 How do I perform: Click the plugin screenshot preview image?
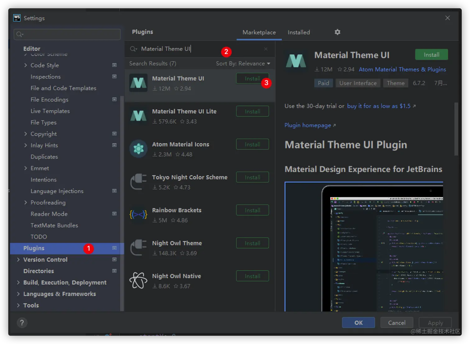pos(364,247)
